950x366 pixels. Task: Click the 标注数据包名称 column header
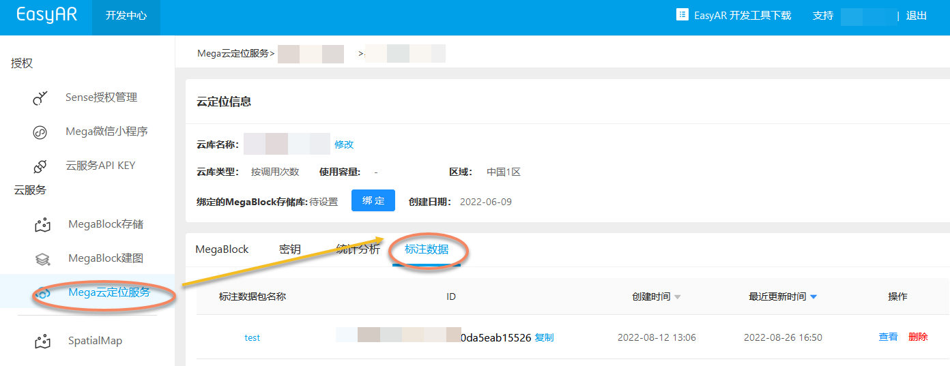[253, 296]
